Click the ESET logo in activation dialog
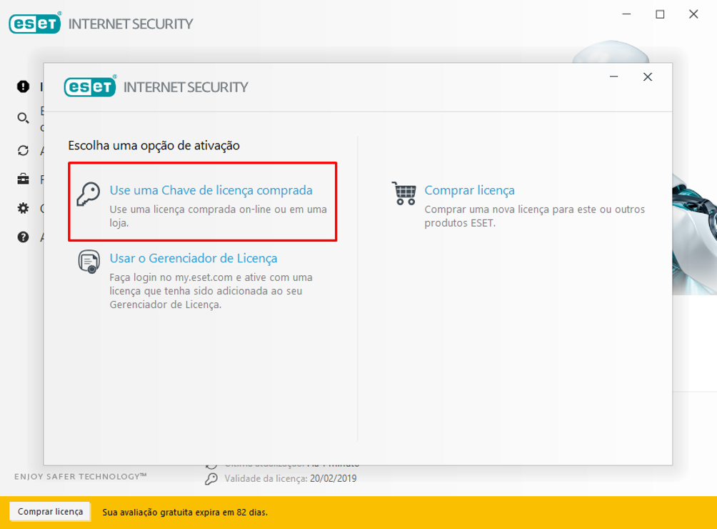717x529 pixels. click(90, 86)
